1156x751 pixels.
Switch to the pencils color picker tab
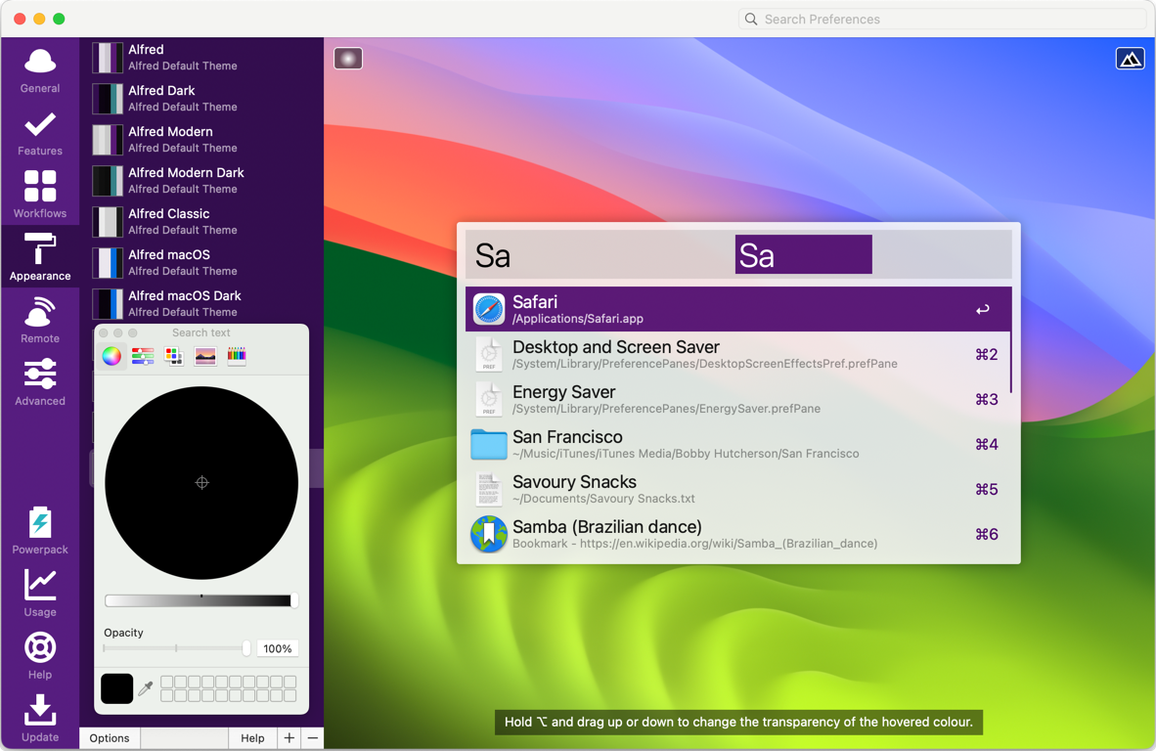[x=237, y=356]
